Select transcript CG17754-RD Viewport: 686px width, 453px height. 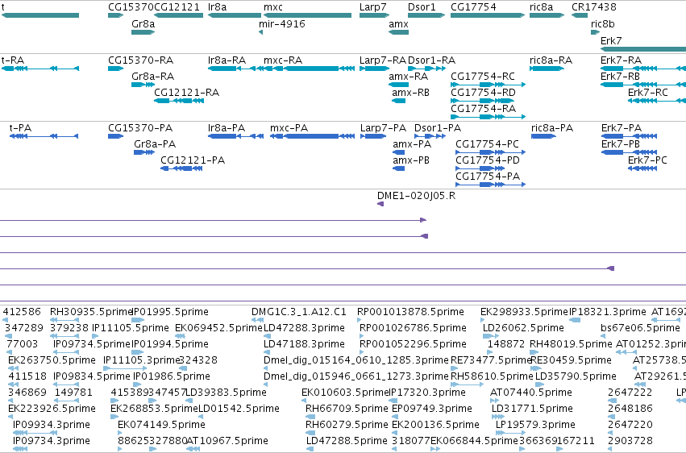tap(483, 101)
